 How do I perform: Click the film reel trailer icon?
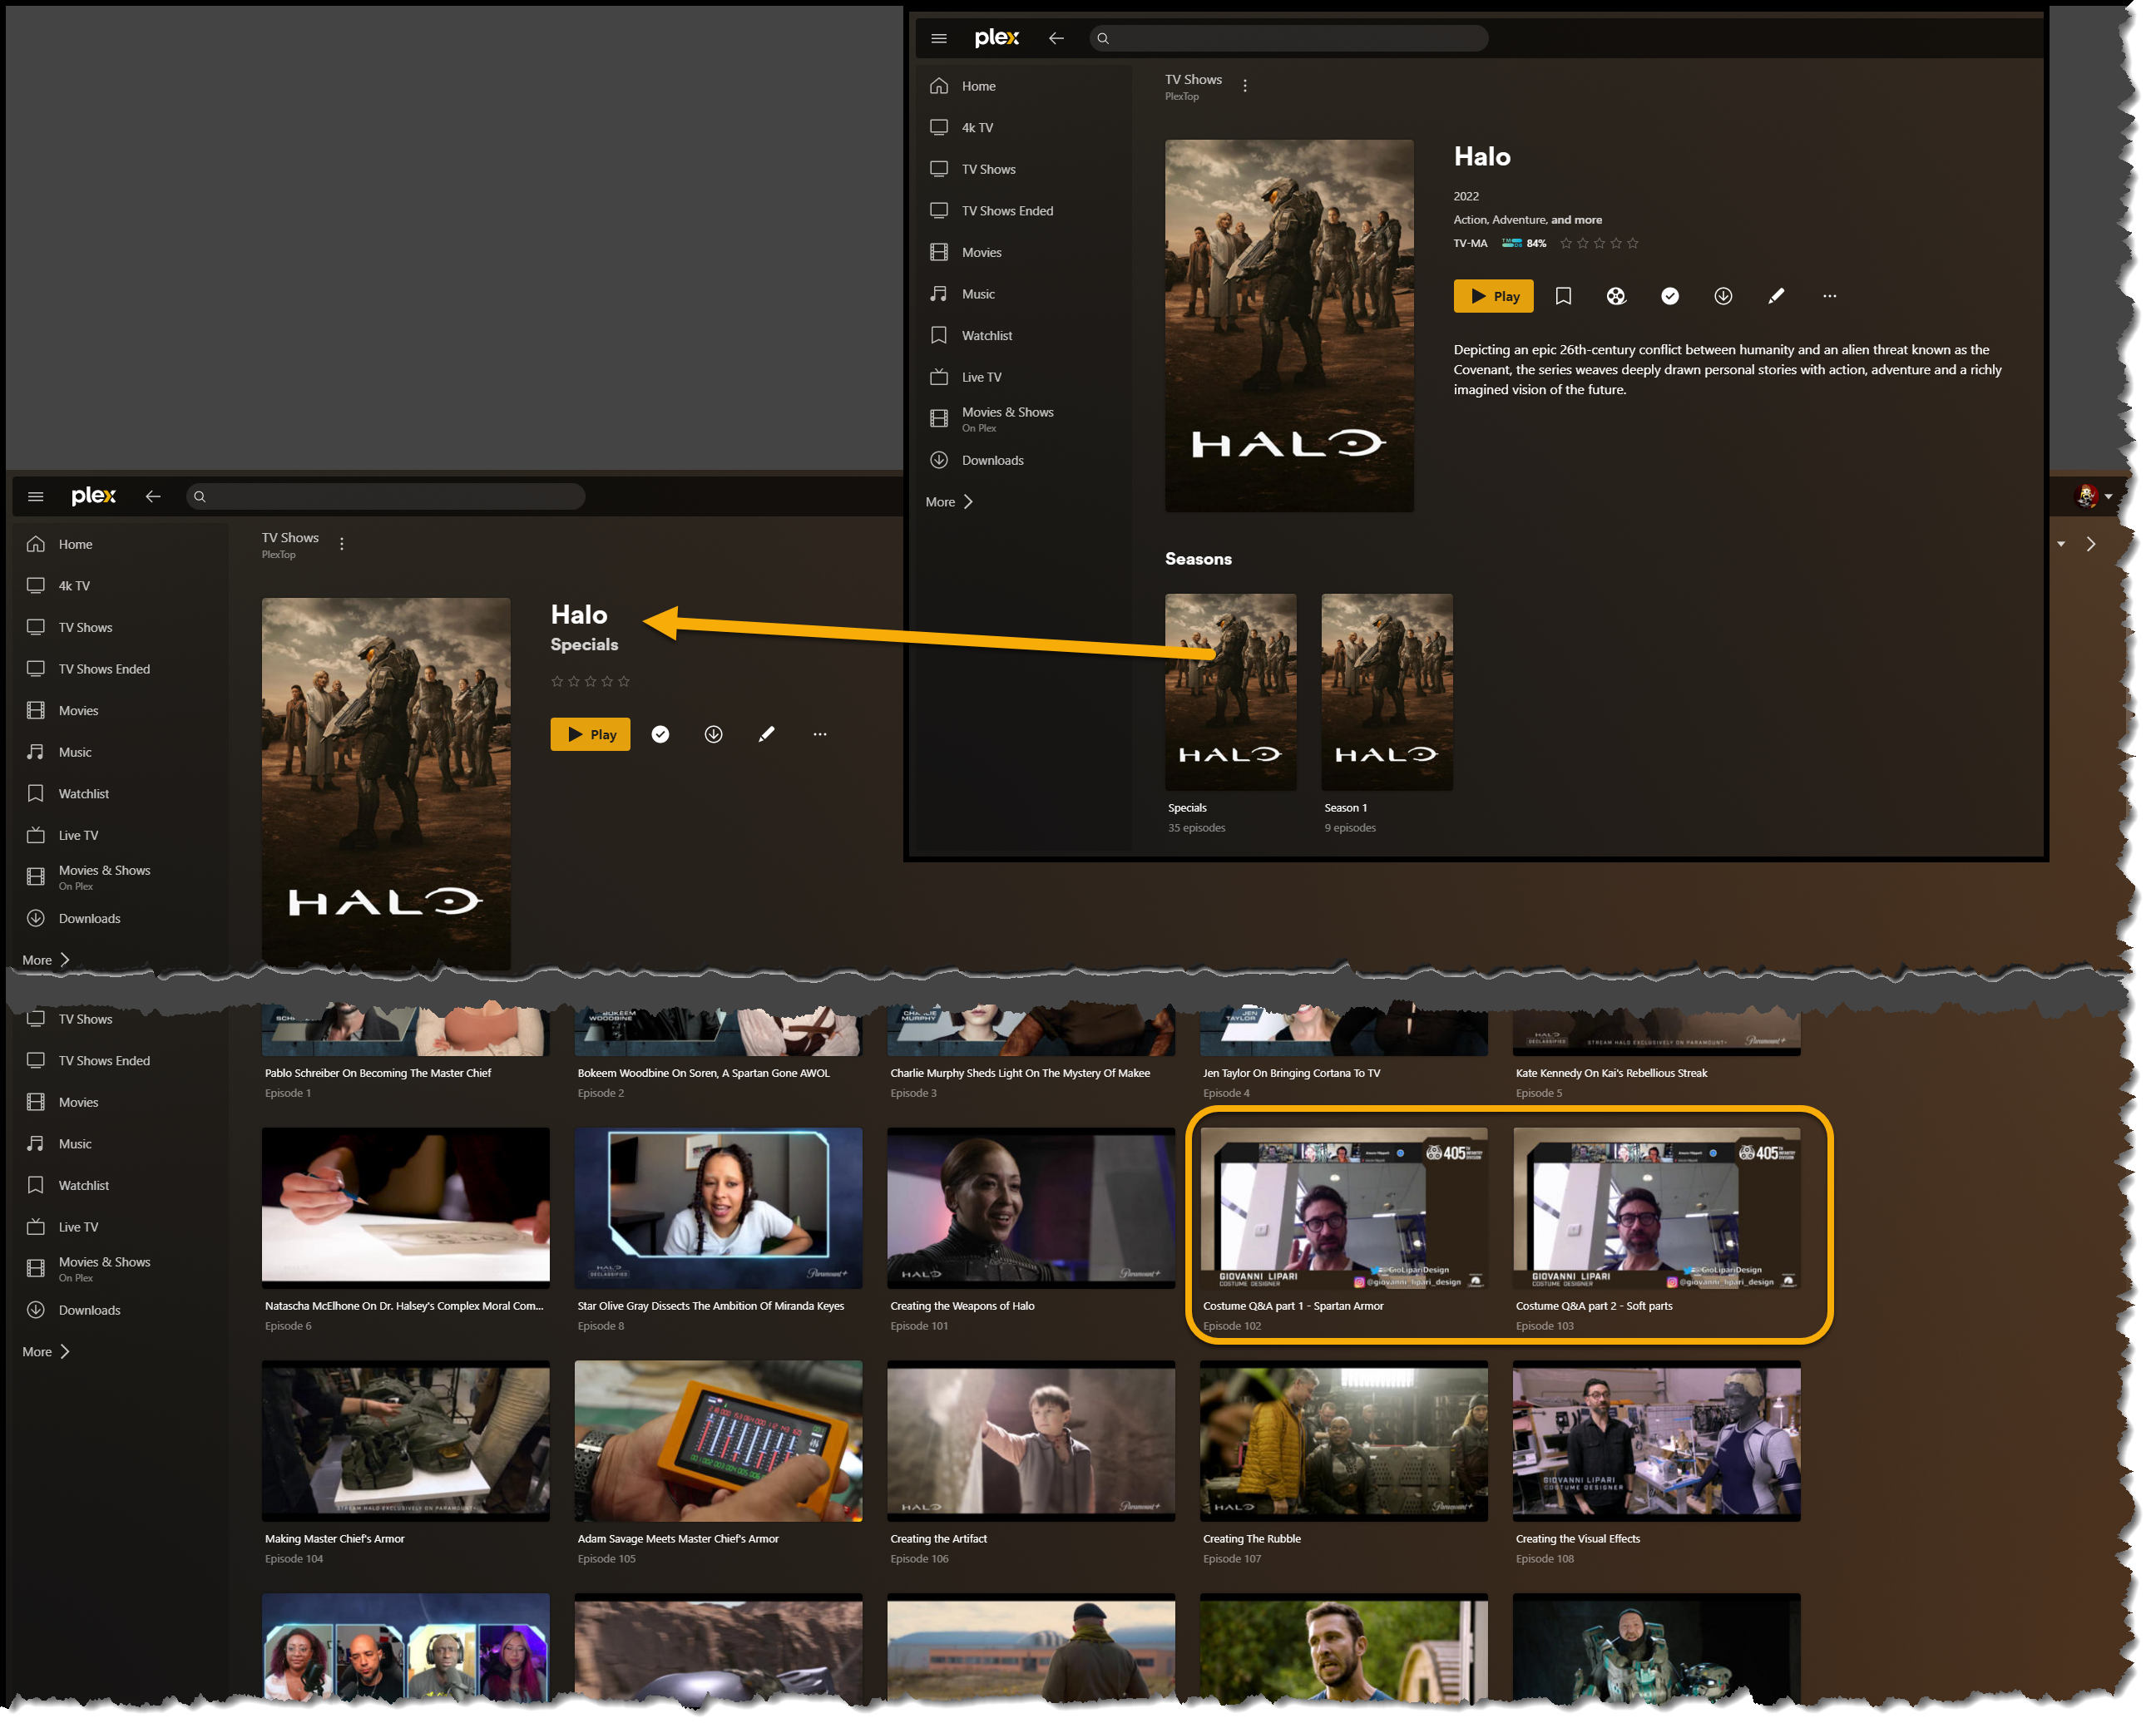coord(1616,296)
